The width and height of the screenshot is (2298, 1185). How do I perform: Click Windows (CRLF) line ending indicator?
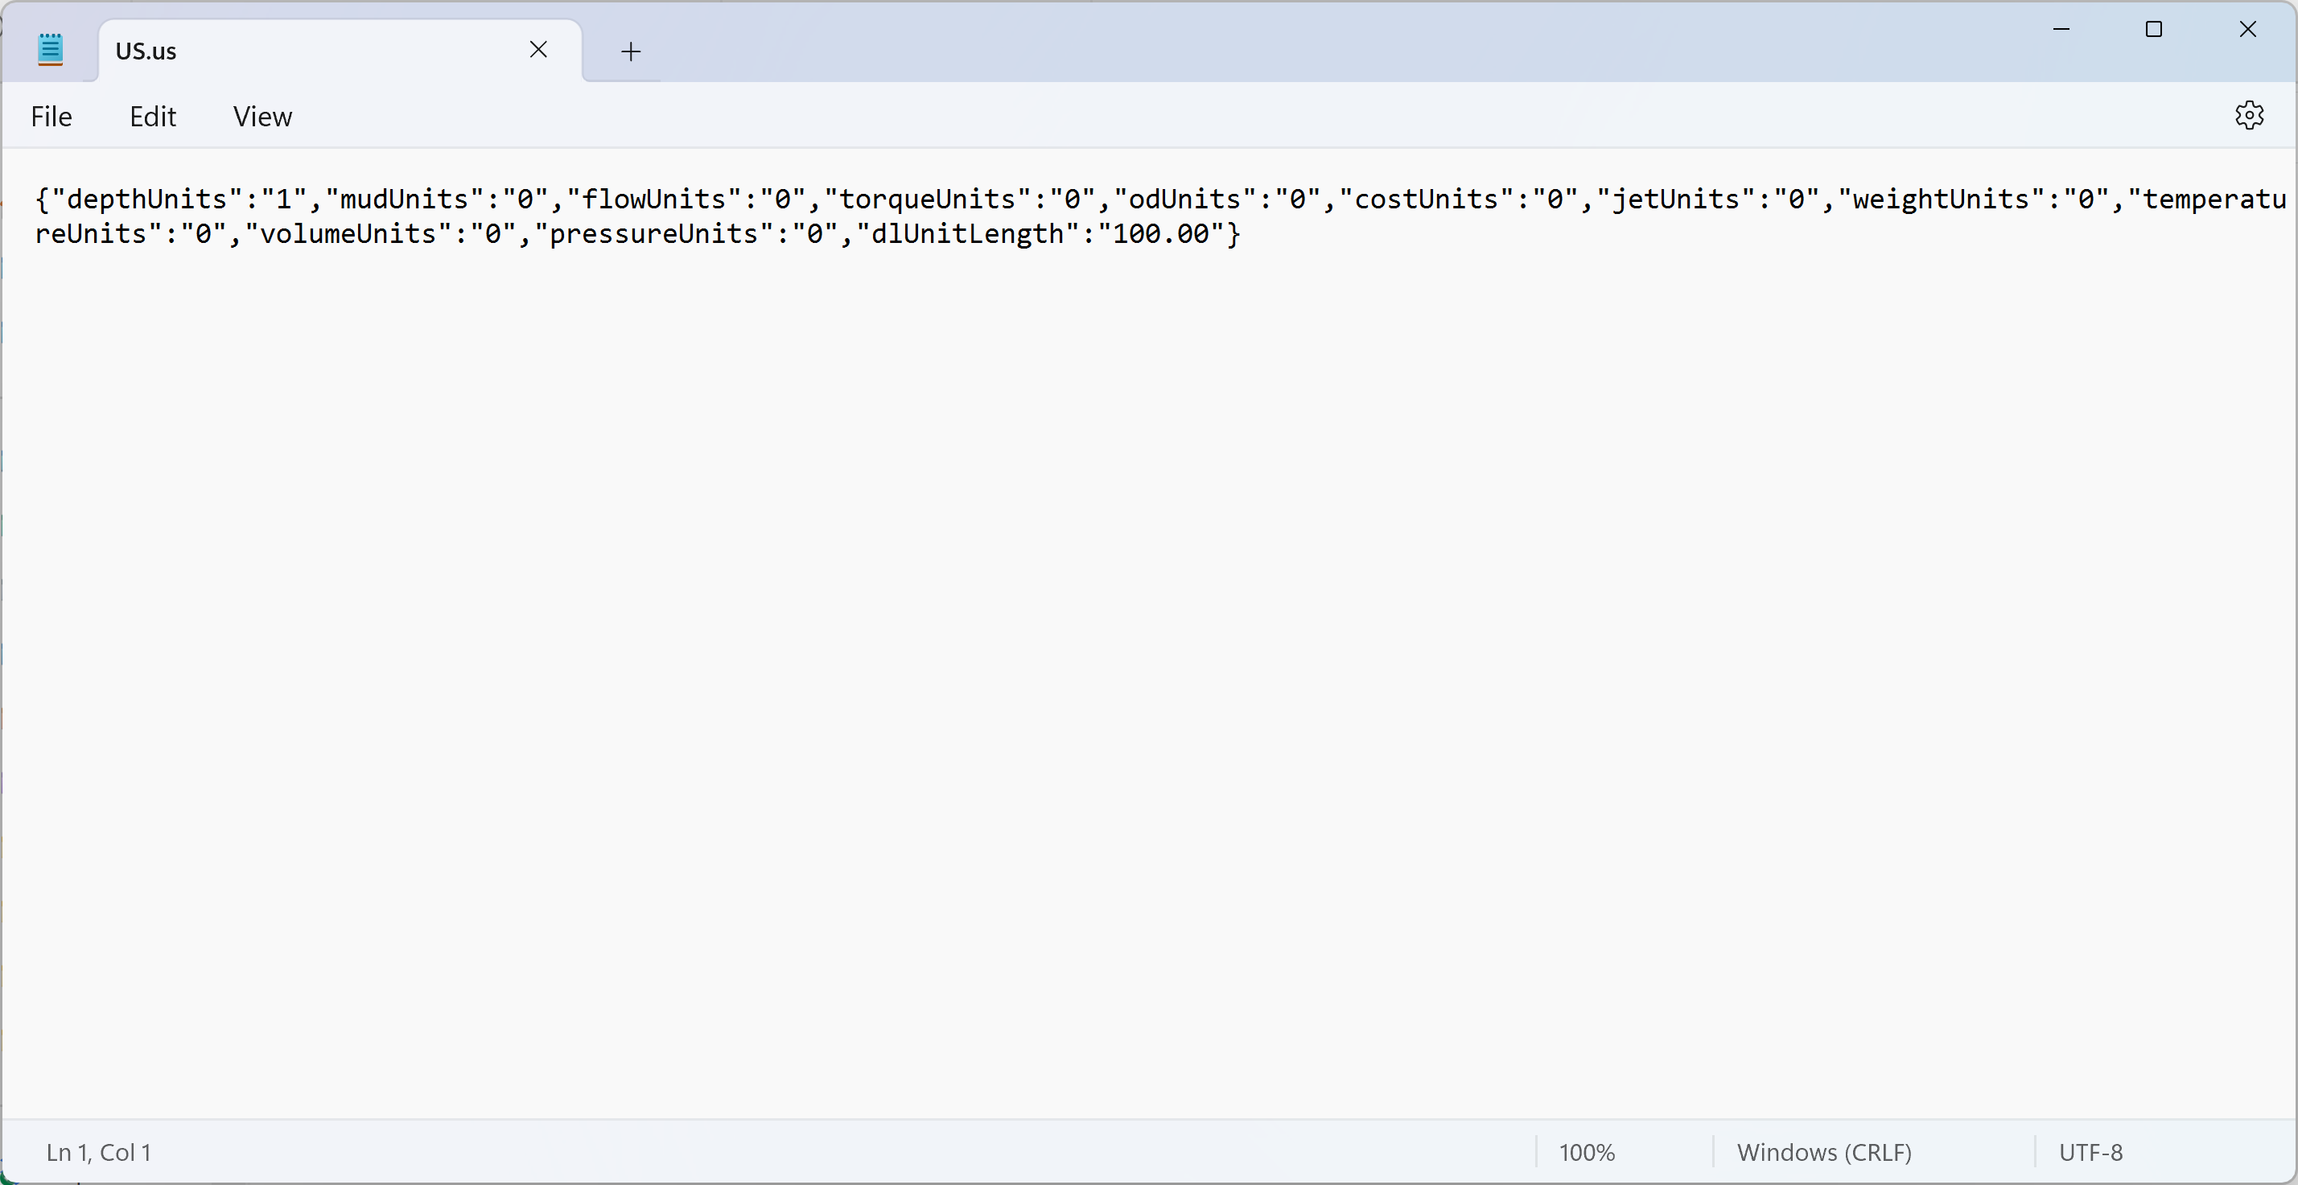point(1823,1152)
